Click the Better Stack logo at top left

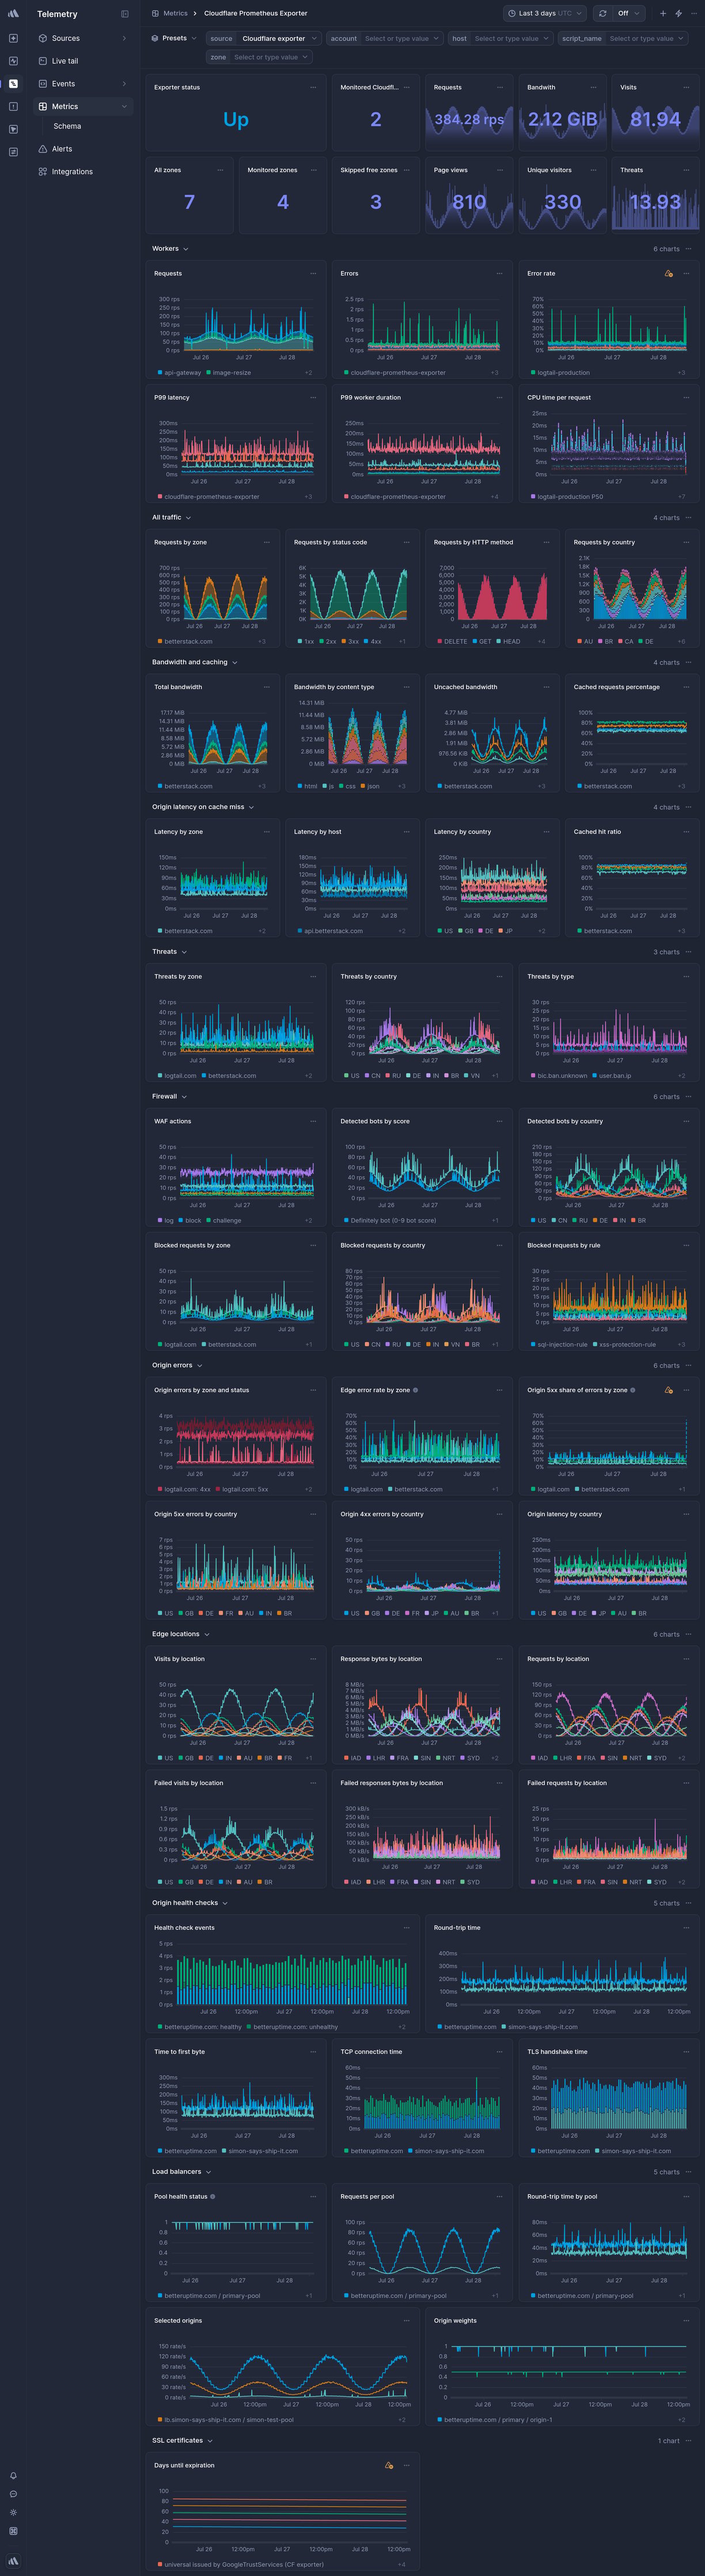tap(13, 14)
